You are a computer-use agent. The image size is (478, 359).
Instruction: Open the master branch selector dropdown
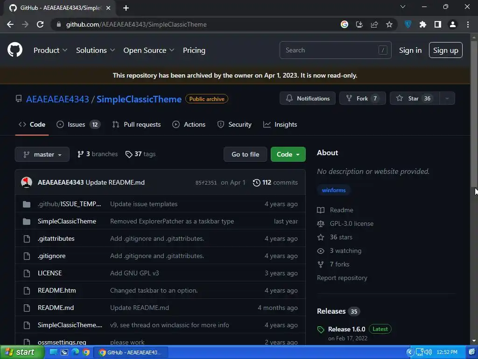[x=42, y=154]
